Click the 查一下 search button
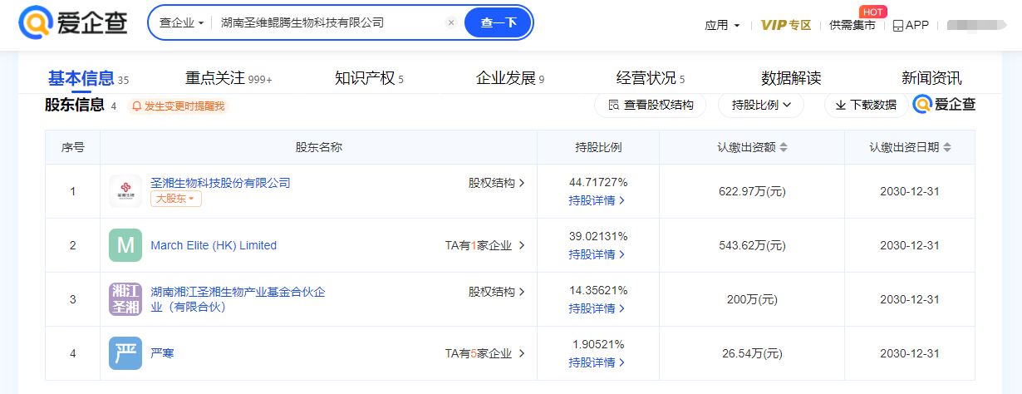Image resolution: width=1022 pixels, height=394 pixels. coord(499,23)
